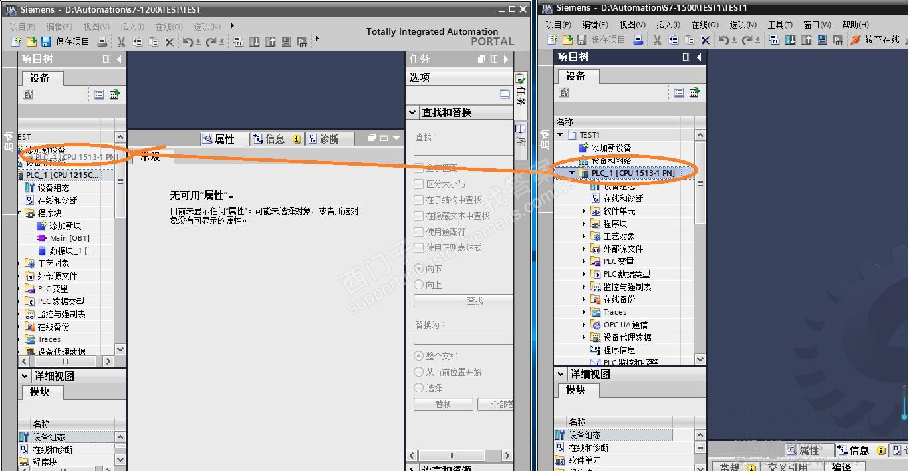
Task: Click the 查找 text input field
Action: pos(463,150)
